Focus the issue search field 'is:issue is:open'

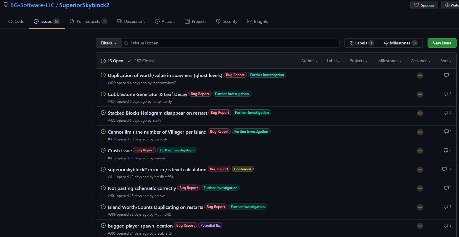coord(231,43)
